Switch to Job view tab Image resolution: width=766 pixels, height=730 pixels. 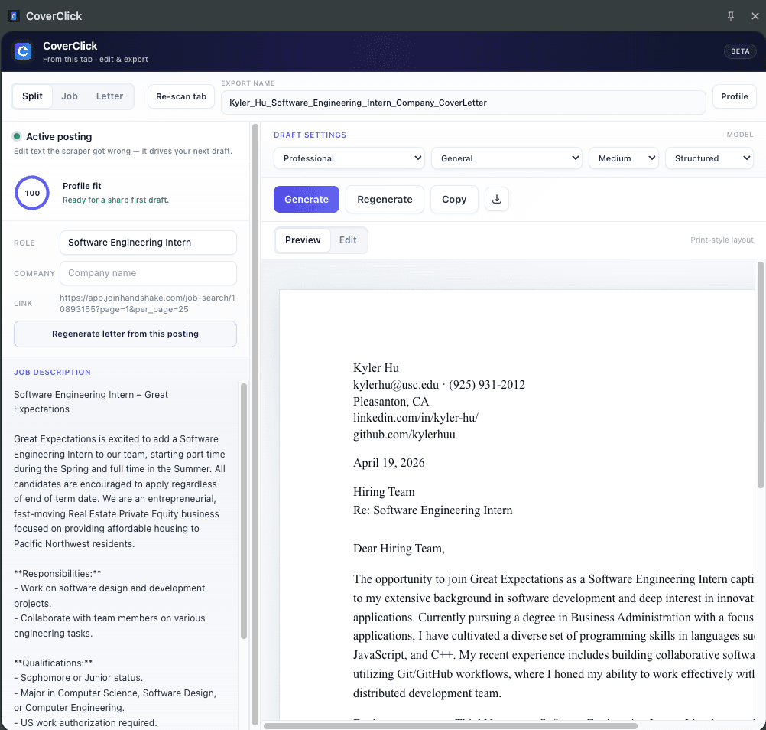click(70, 96)
